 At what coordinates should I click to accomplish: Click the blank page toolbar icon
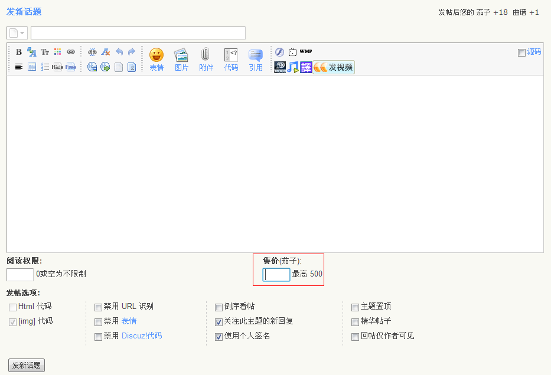[119, 67]
